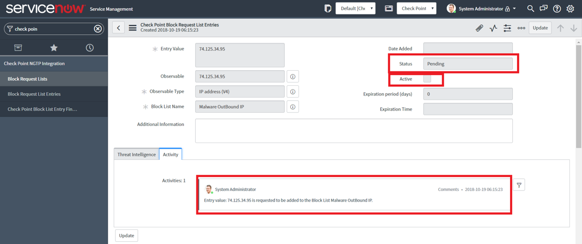Image resolution: width=582 pixels, height=244 pixels.
Task: Click the System Administrator header avatar
Action: [x=451, y=9]
